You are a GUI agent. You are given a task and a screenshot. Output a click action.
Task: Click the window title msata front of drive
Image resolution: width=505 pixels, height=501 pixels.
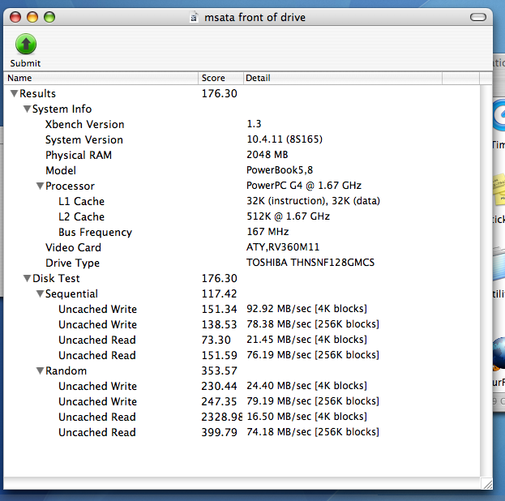tap(255, 17)
